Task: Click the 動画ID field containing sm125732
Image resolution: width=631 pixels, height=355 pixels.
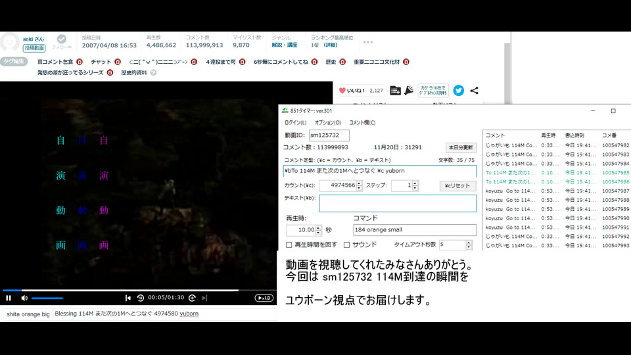Action: pyautogui.click(x=329, y=135)
